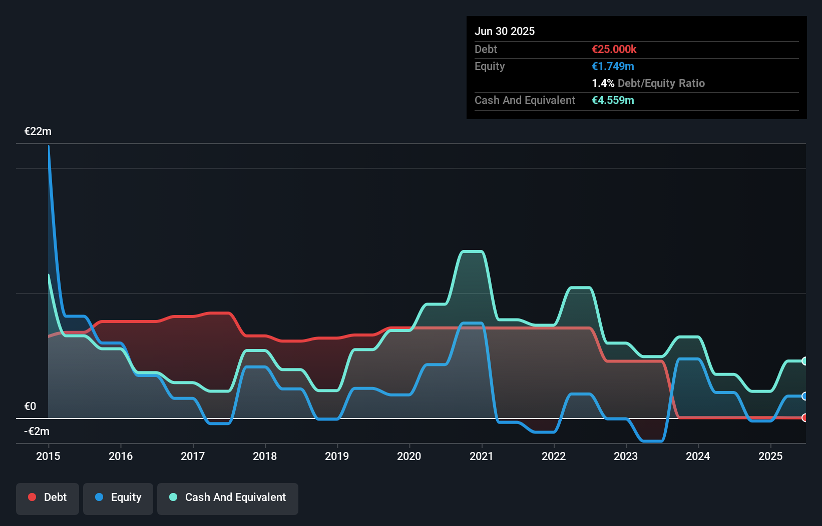Screen dimensions: 822x526
Task: Toggle Cash And Equivalent legend button
Action: tap(228, 498)
